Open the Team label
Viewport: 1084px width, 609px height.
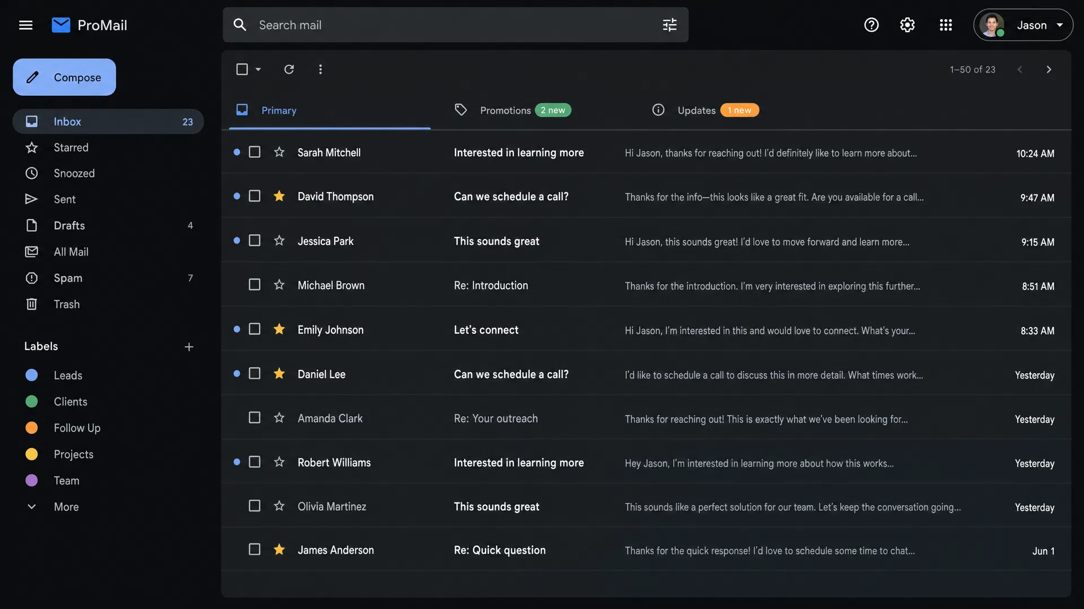coord(67,481)
